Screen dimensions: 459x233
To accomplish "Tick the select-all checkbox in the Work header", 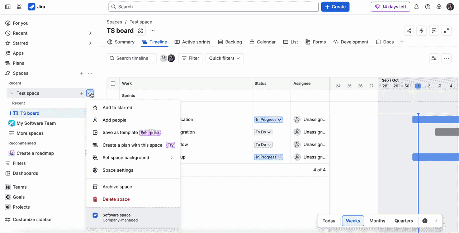I will [x=113, y=84].
